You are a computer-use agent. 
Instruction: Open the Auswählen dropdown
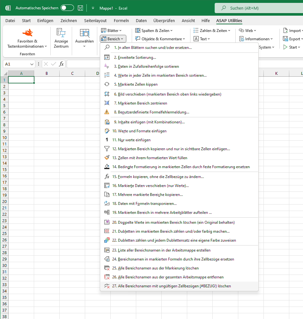[x=85, y=38]
